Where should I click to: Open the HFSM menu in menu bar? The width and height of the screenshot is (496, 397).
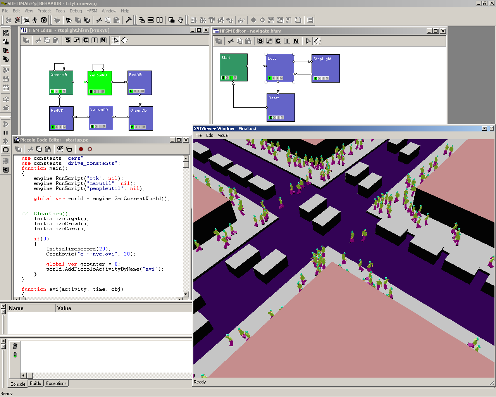[x=92, y=11]
